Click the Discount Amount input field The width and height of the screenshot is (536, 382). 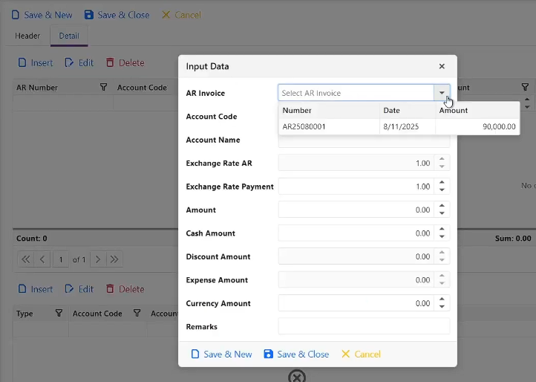tap(356, 256)
